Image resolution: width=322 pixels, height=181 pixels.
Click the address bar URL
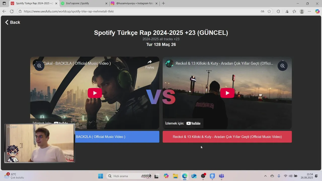point(69,11)
